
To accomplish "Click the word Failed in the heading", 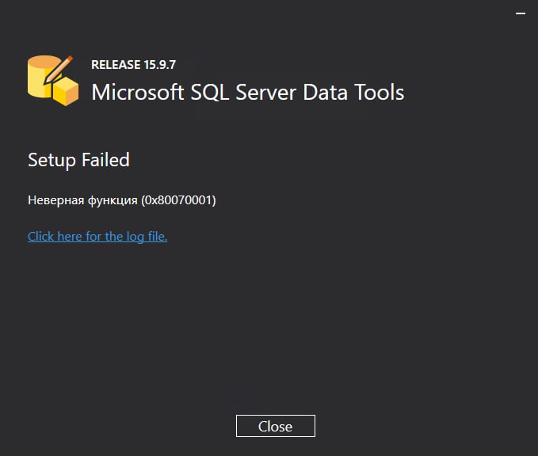I will 105,160.
